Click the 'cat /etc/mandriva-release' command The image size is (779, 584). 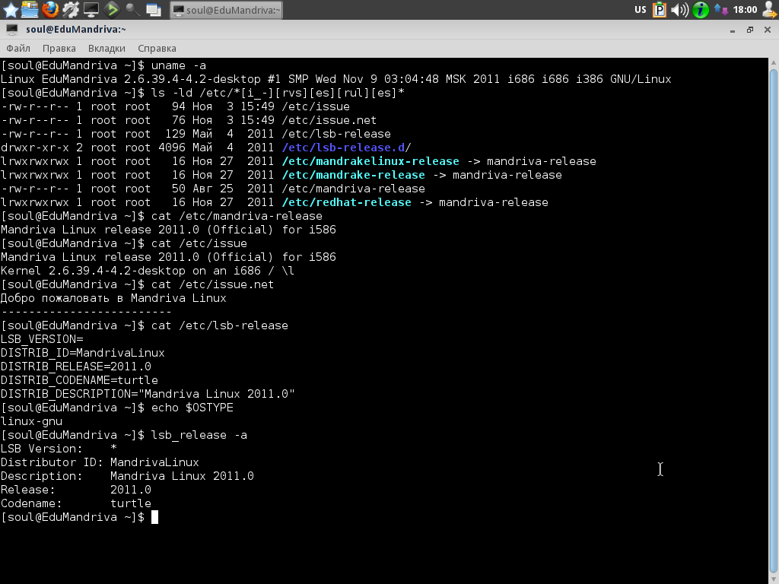tap(237, 216)
